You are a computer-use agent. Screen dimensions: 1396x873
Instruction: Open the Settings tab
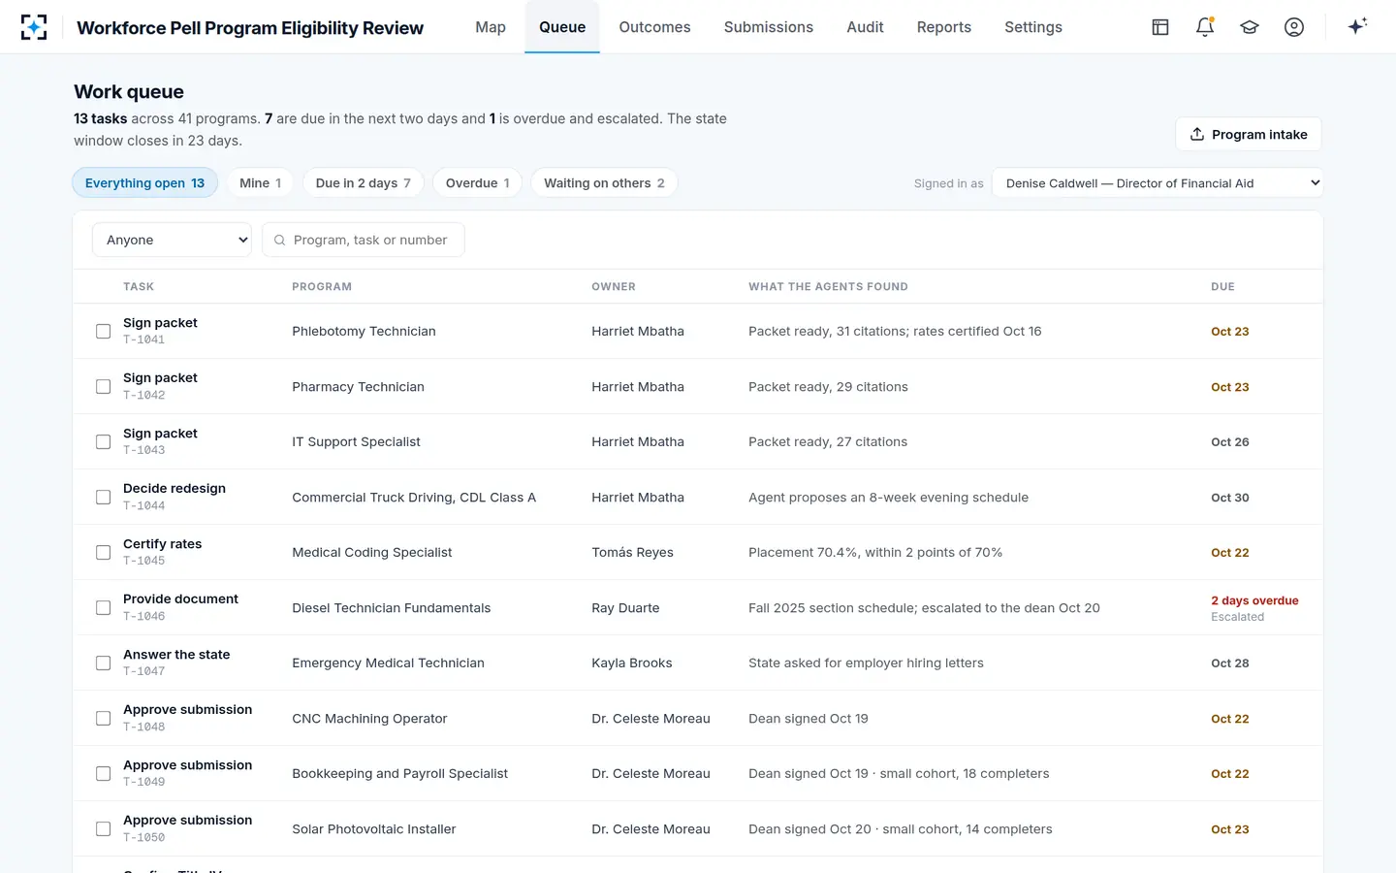point(1033,27)
